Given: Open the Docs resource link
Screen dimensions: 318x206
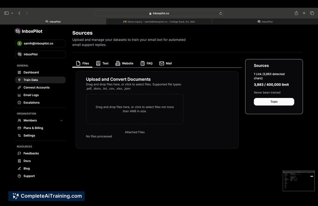Looking at the screenshot, I should coord(40,161).
